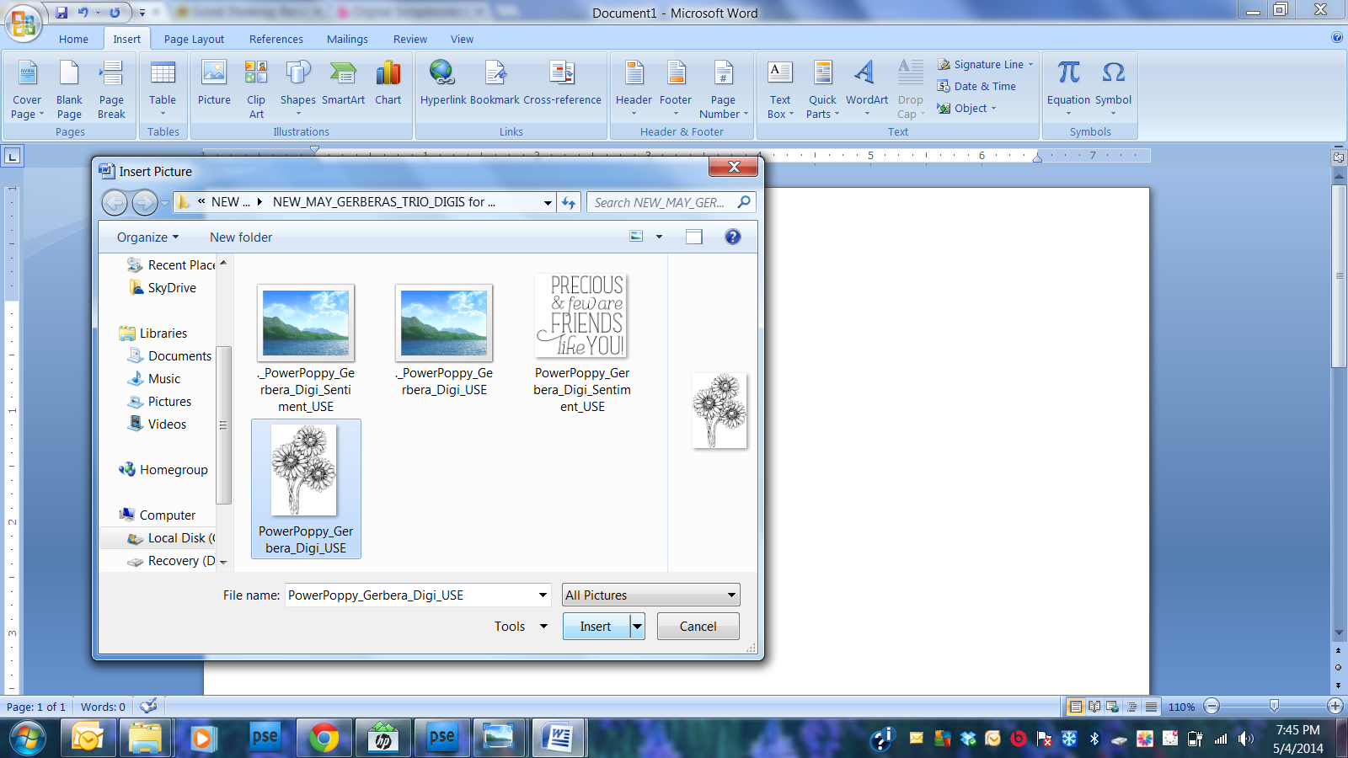Expand the address bar path dropdown

coord(548,202)
